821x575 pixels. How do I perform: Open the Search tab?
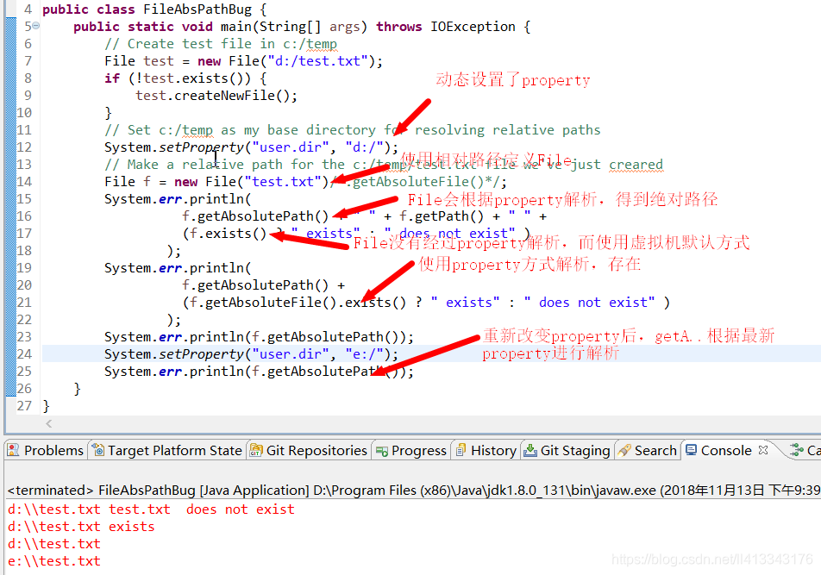(x=647, y=450)
